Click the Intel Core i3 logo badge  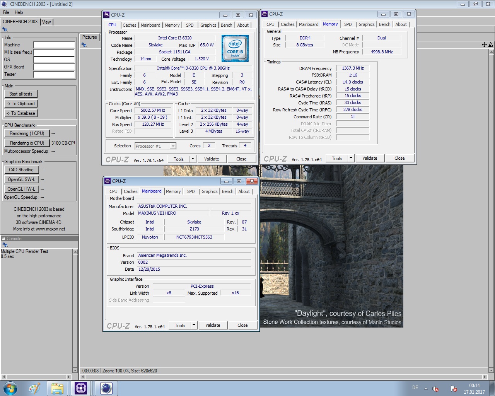235,48
